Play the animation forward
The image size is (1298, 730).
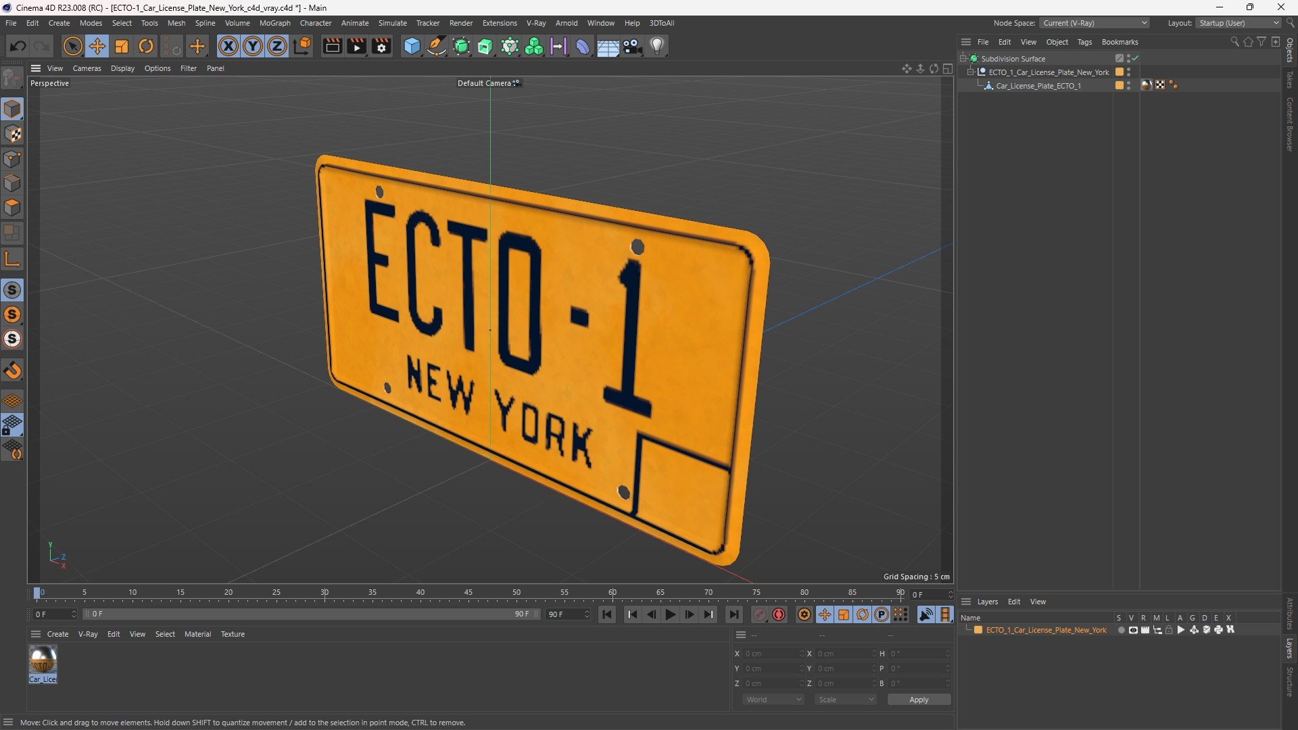(670, 614)
